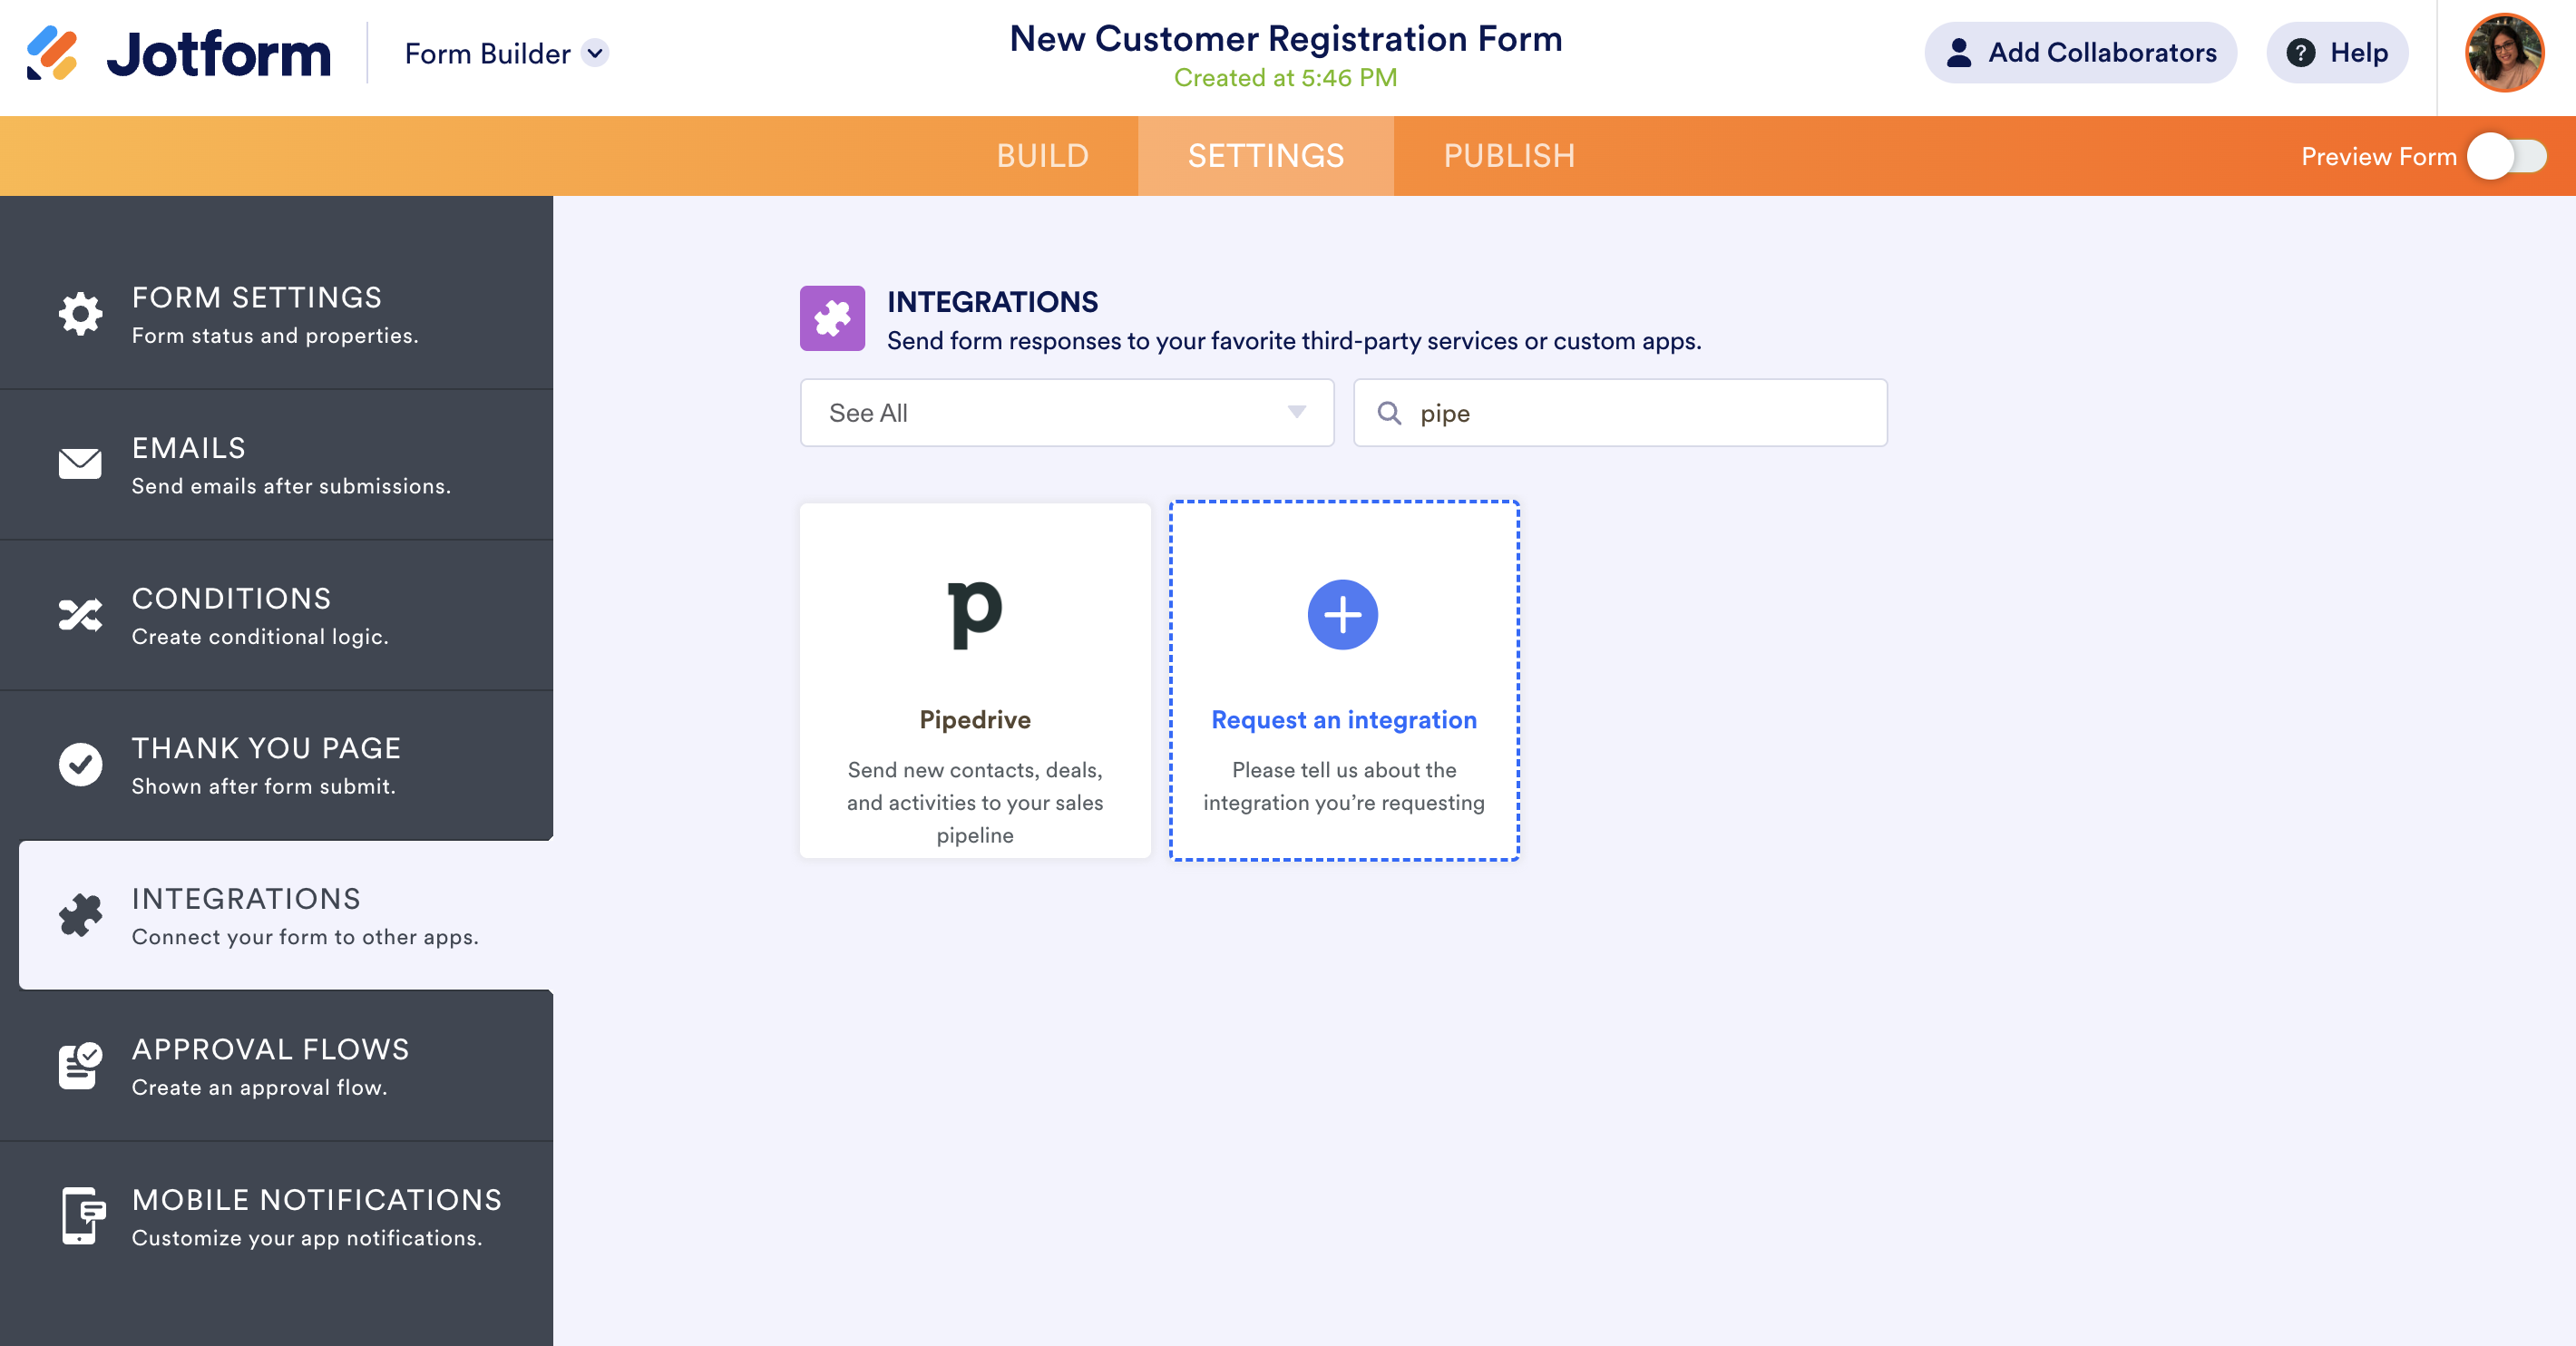Switch to the PUBLISH tab

1509,156
